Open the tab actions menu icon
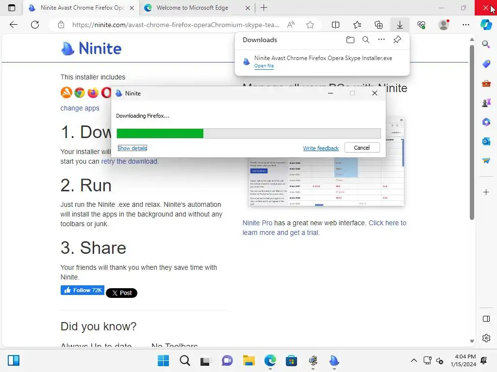Viewport: 497px width, 372px height. pyautogui.click(x=12, y=8)
